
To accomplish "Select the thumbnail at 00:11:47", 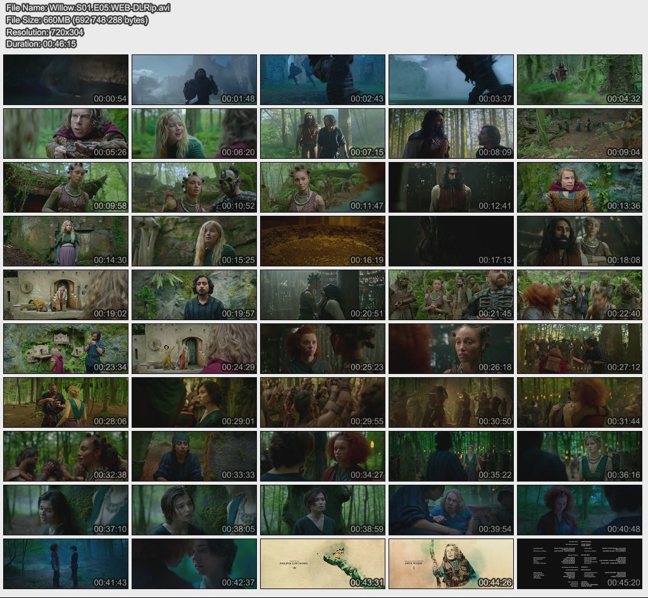I will tap(323, 187).
